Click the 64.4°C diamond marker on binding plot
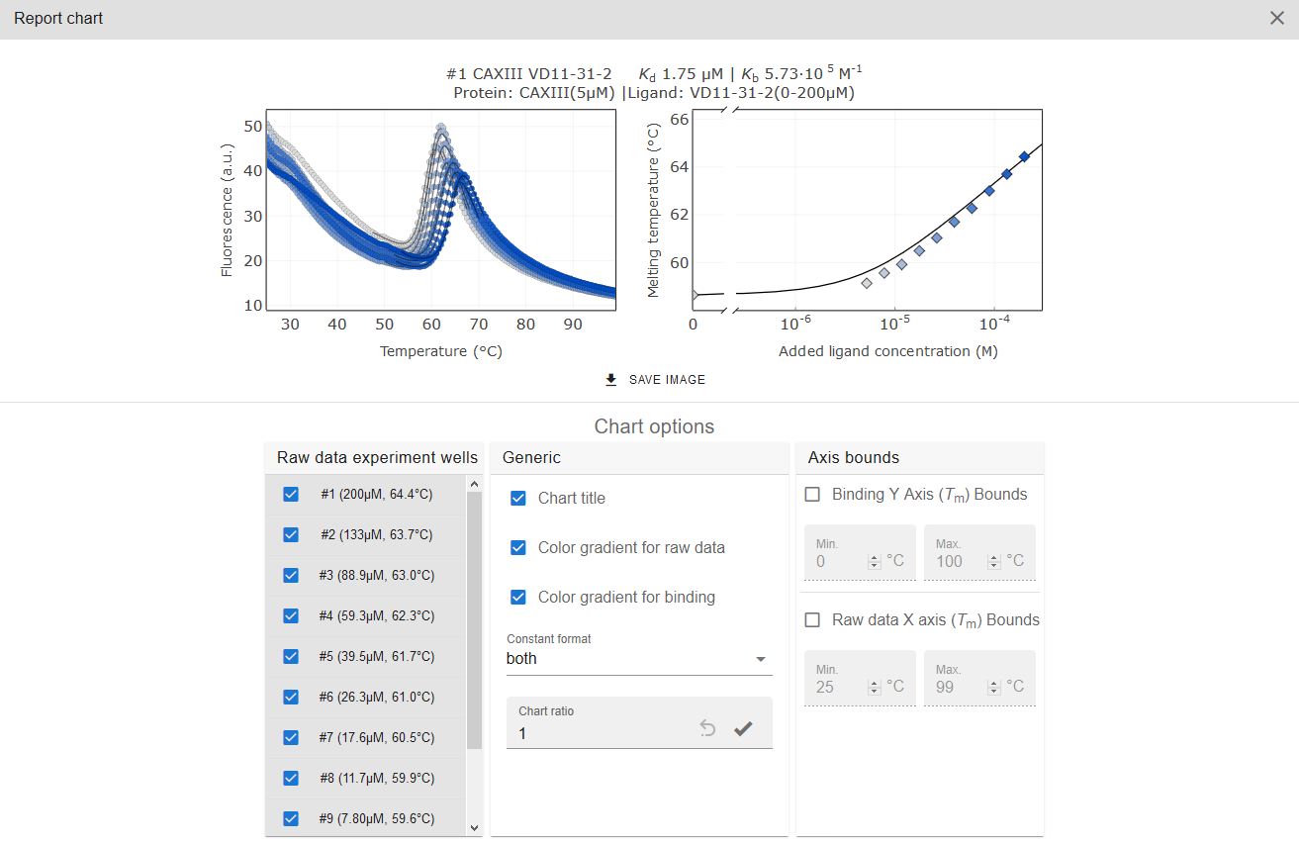 point(1024,156)
